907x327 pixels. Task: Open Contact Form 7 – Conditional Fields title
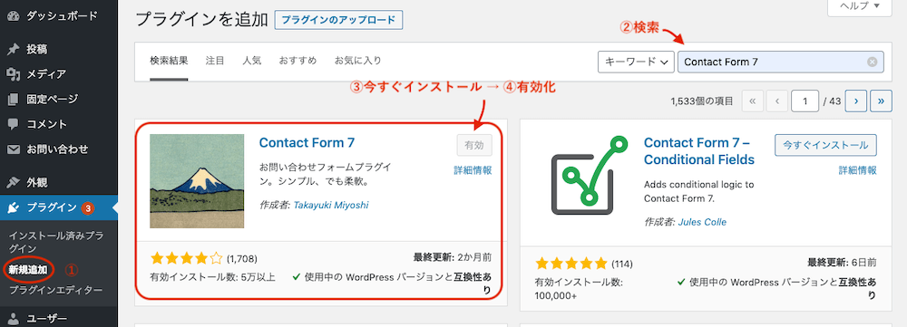pos(699,150)
